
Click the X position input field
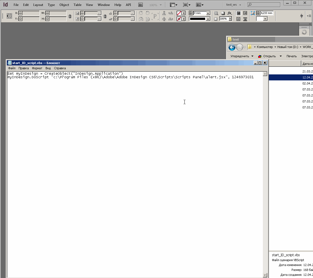31,13
